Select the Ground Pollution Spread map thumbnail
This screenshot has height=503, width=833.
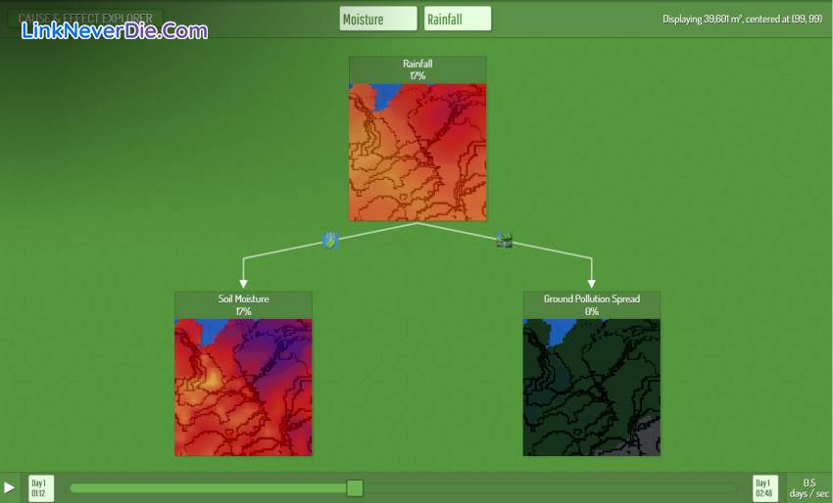coord(592,388)
